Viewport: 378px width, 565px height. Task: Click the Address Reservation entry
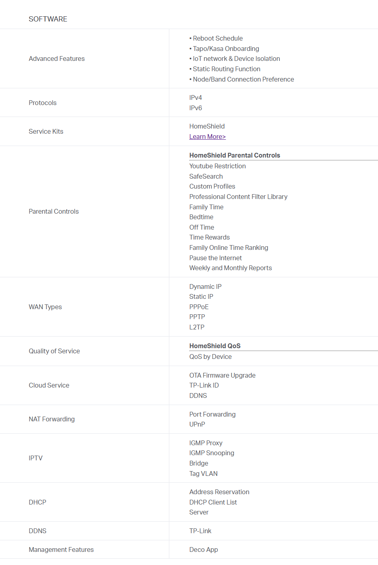click(219, 492)
